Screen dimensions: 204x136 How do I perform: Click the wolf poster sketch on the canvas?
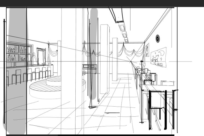pyautogui.click(x=158, y=57)
